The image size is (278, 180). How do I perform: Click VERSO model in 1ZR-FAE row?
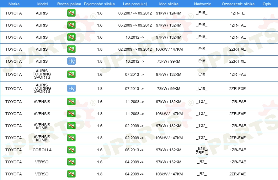pos(42,162)
